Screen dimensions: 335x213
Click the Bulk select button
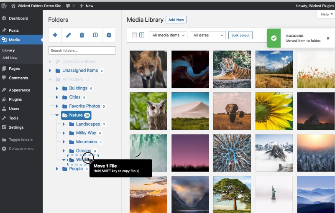240,35
